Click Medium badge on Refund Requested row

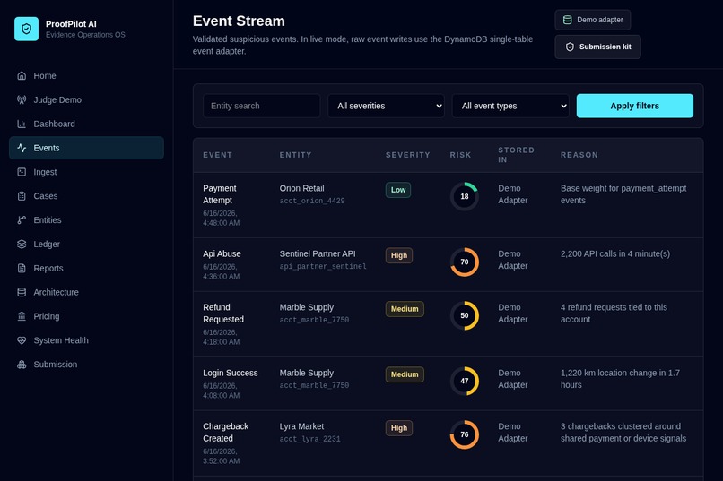pos(405,309)
